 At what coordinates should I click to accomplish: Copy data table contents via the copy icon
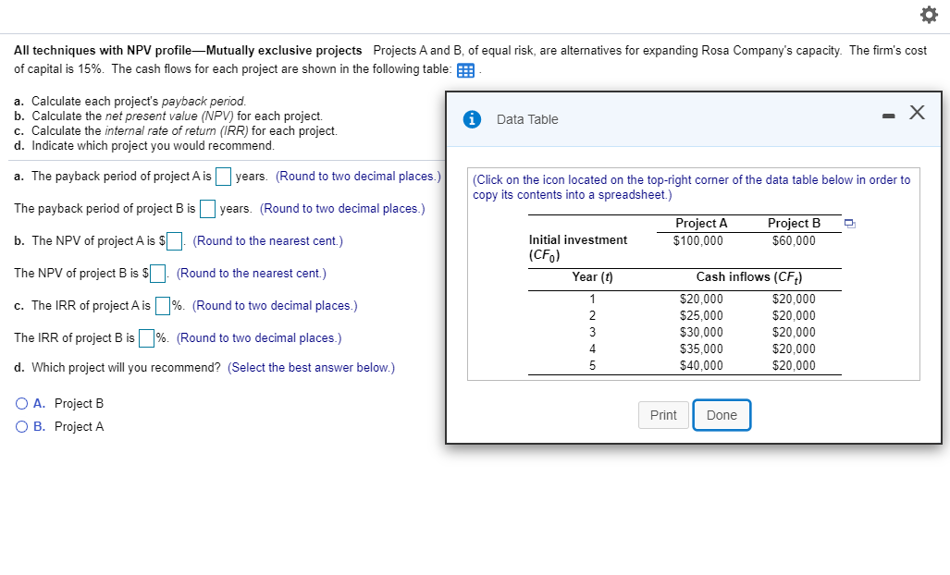tap(848, 223)
